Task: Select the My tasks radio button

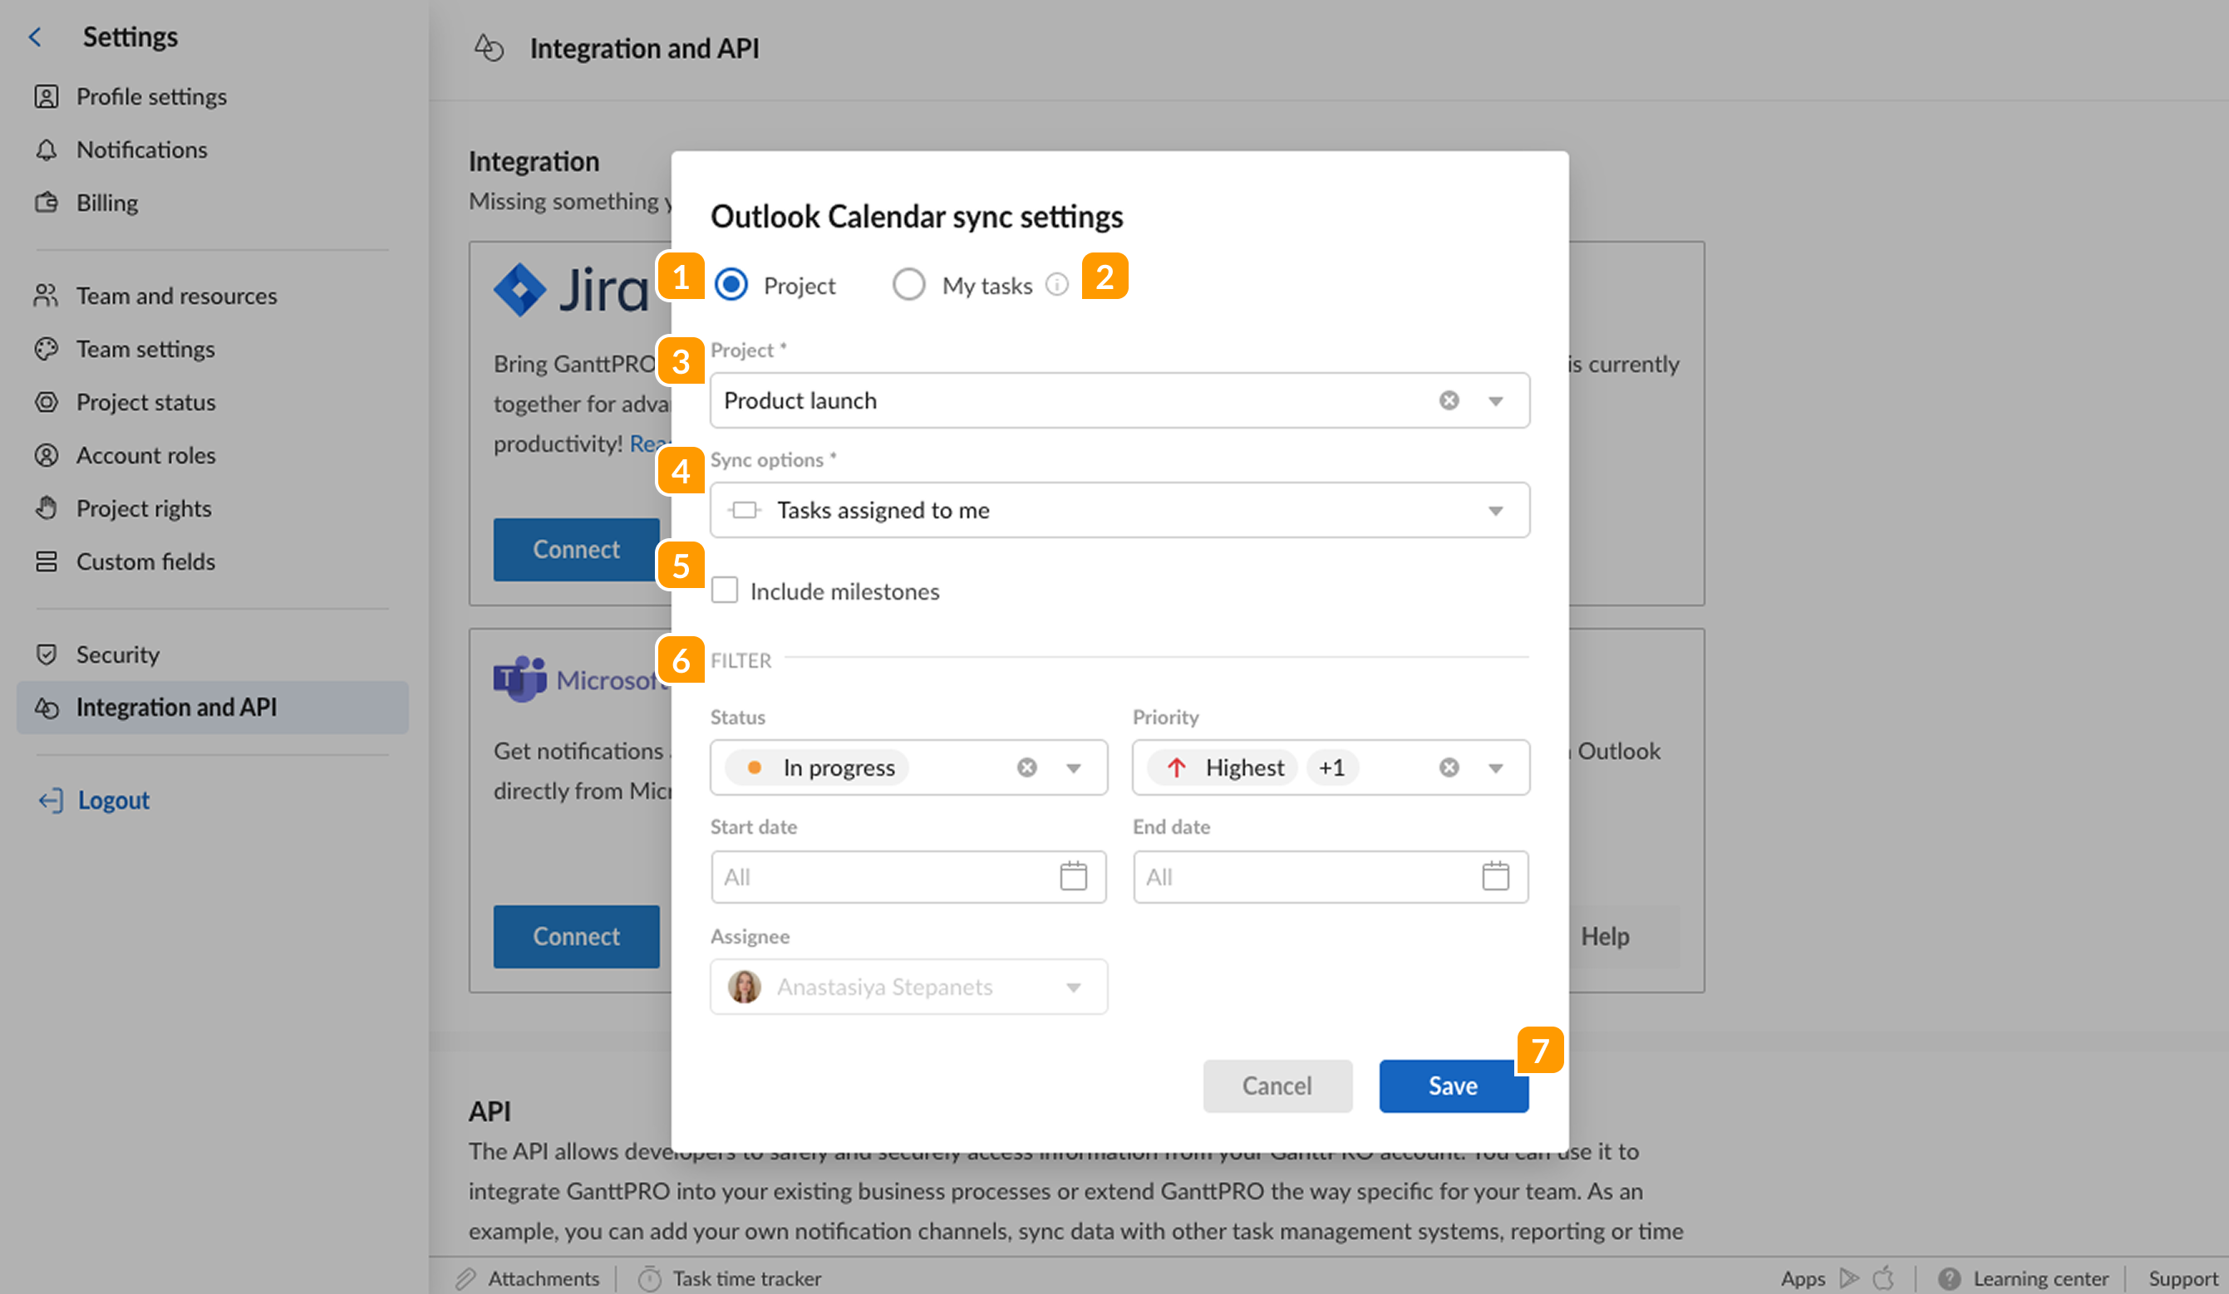Action: pos(909,284)
